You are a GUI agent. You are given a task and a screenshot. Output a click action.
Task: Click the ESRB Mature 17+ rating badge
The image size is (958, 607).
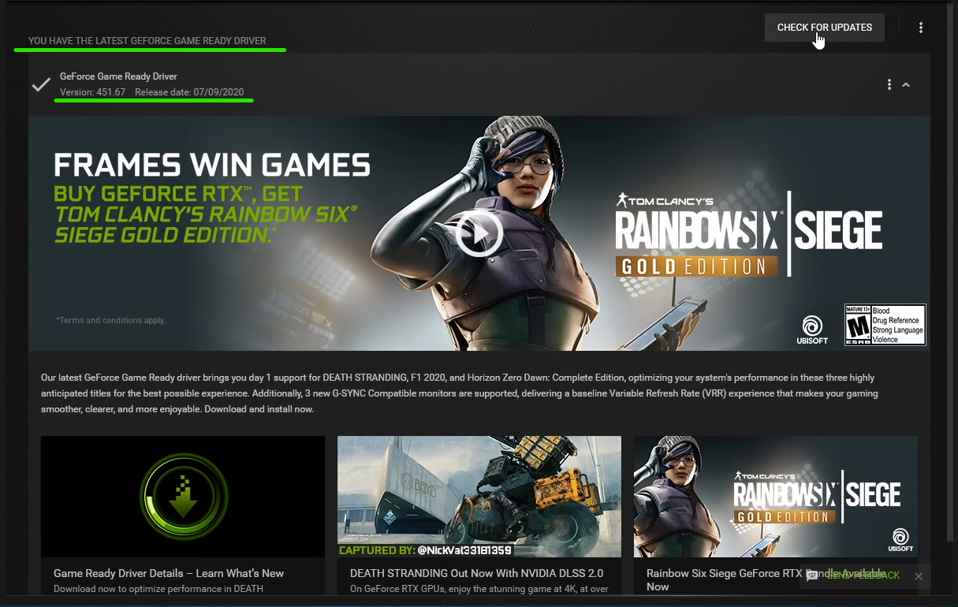[x=885, y=325]
